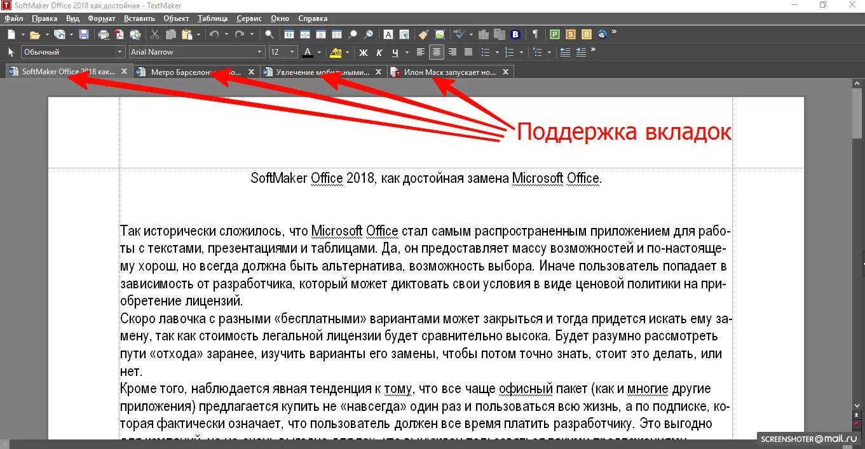Viewport: 865px width, 449px height.
Task: Expand the highlight color dropdown arrow
Action: pos(347,52)
